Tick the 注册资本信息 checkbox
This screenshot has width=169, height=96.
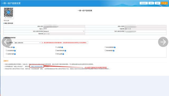pyautogui.click(x=6, y=54)
